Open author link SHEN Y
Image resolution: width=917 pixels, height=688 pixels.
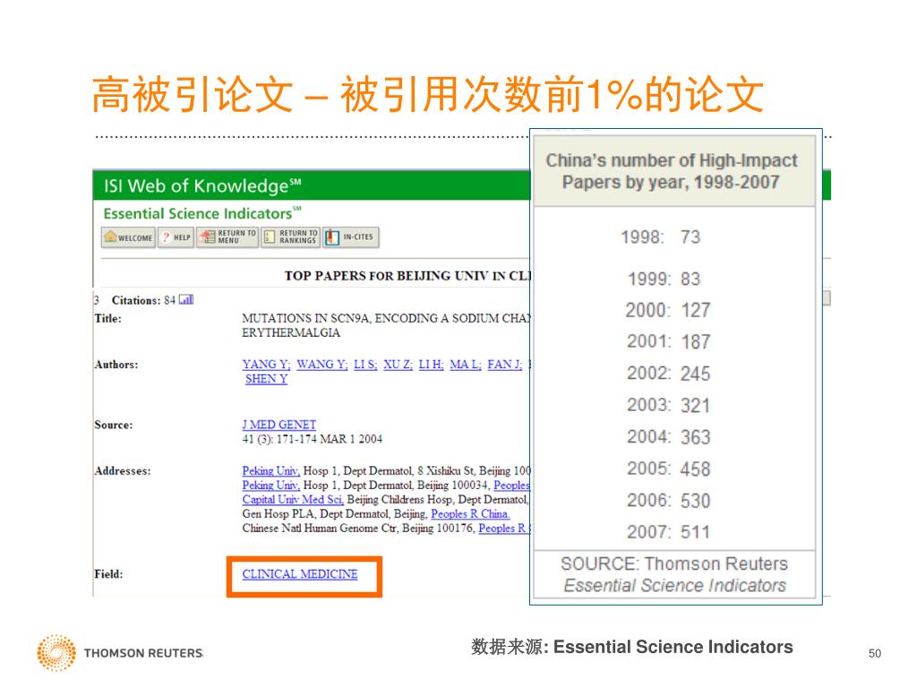(266, 379)
